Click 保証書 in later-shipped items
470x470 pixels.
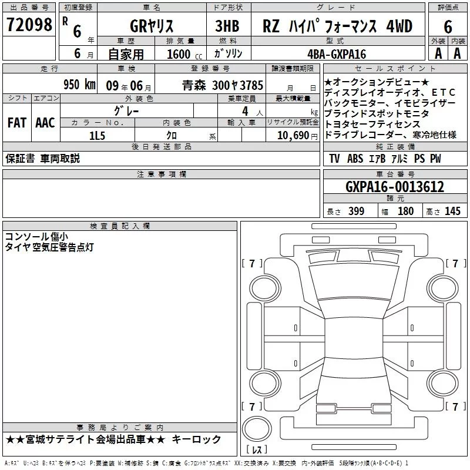pos(20,159)
